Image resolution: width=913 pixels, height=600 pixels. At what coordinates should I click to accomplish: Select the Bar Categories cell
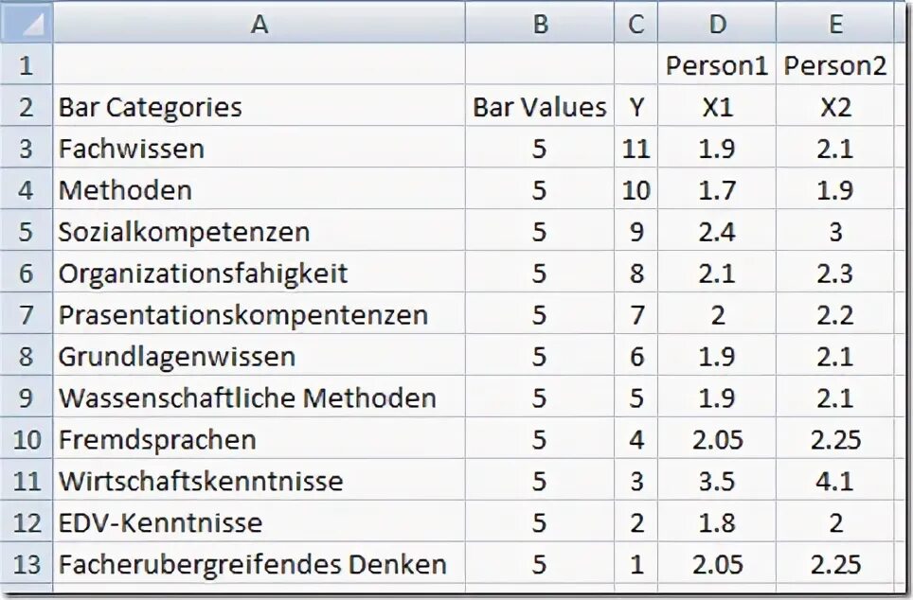tap(260, 107)
